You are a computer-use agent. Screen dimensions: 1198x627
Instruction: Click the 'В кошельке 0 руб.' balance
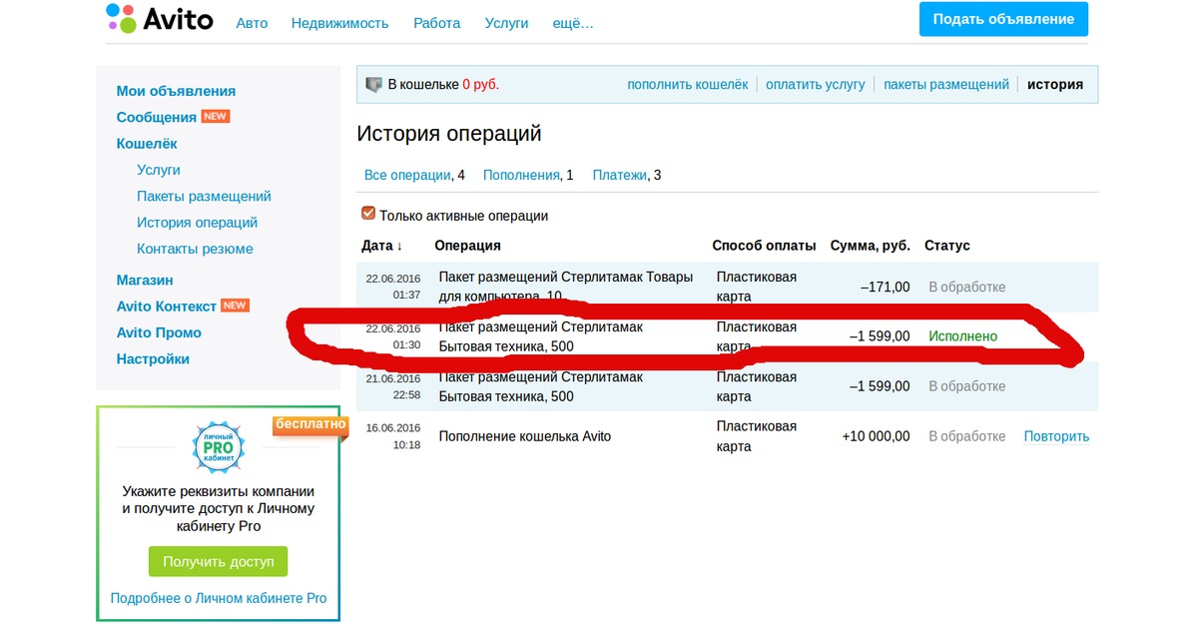tap(443, 85)
